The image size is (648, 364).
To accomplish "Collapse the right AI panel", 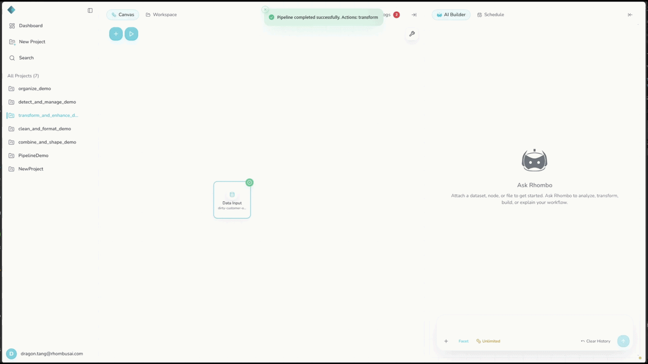I will [x=630, y=15].
